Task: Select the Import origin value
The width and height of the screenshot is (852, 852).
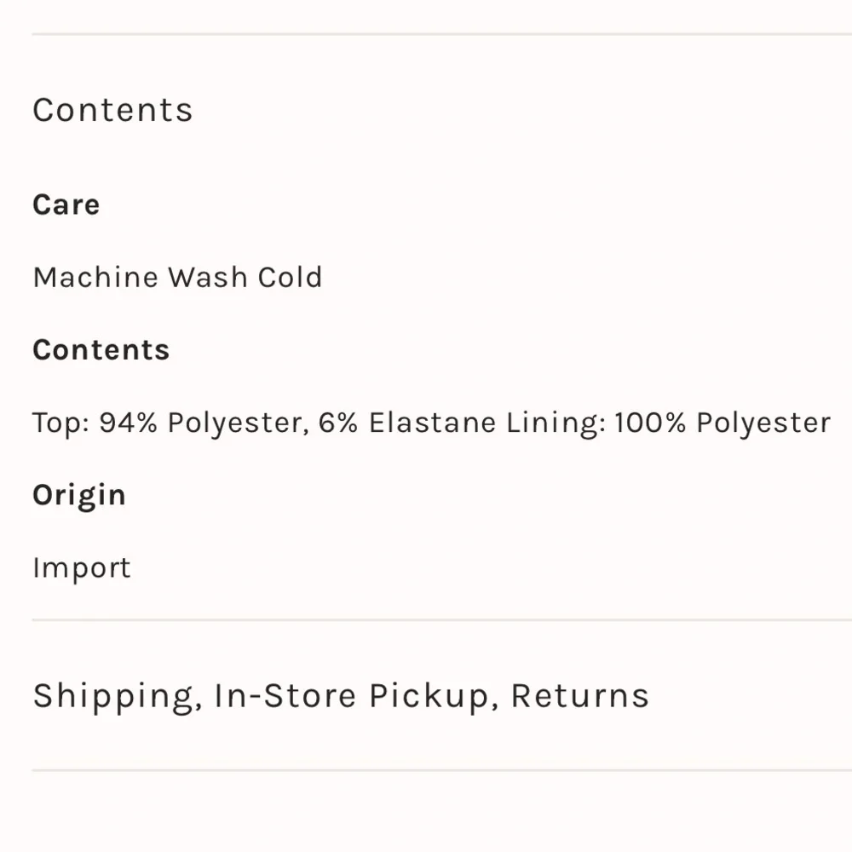Action: (x=82, y=568)
